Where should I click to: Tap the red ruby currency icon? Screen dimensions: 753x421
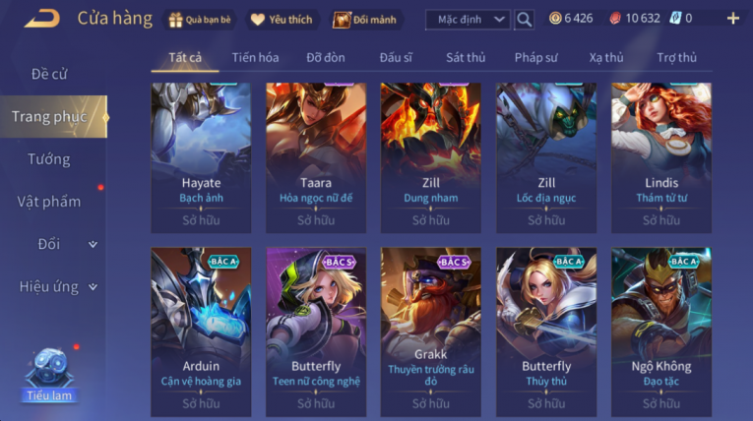[615, 19]
